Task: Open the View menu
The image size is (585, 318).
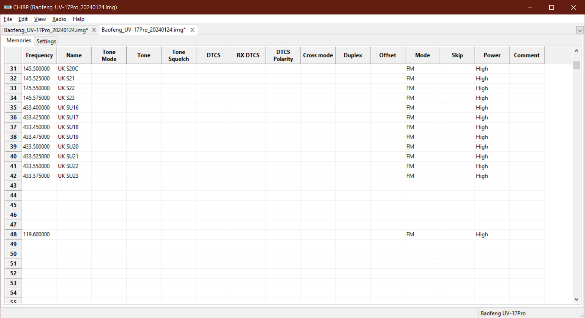Action: click(40, 19)
